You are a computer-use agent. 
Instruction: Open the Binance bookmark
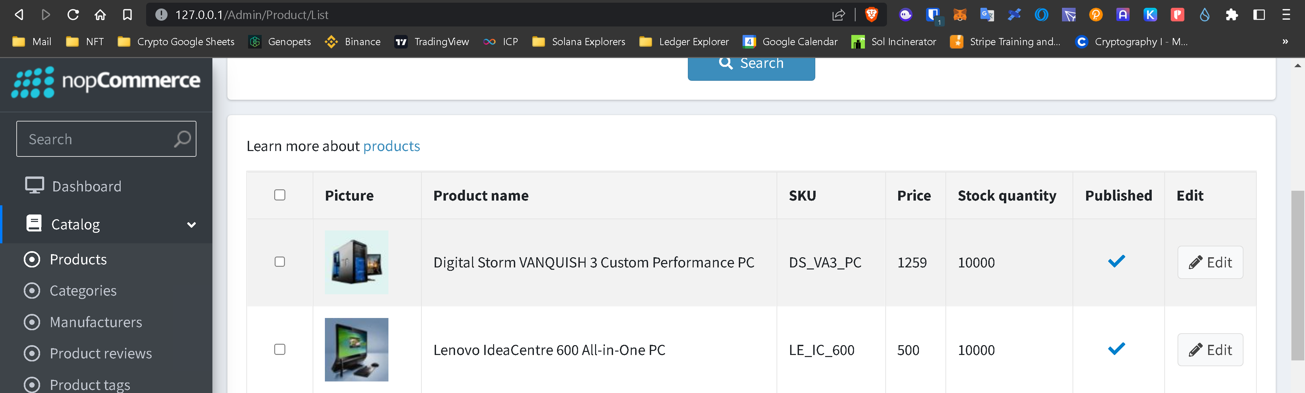353,41
